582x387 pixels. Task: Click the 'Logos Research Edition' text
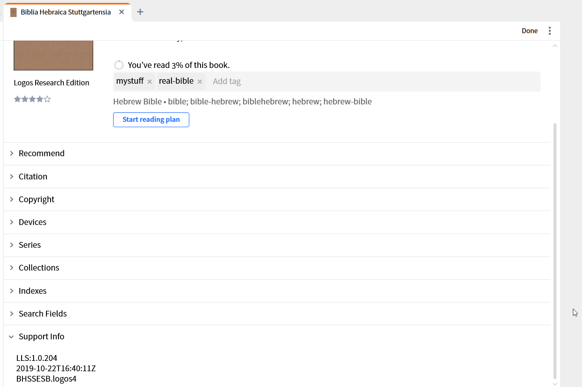51,83
